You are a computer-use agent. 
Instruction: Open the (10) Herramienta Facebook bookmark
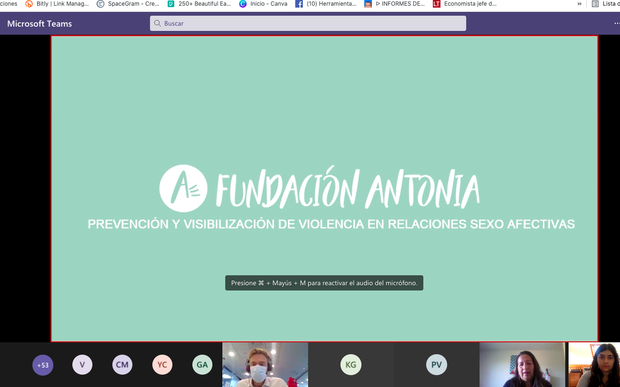pyautogui.click(x=326, y=4)
